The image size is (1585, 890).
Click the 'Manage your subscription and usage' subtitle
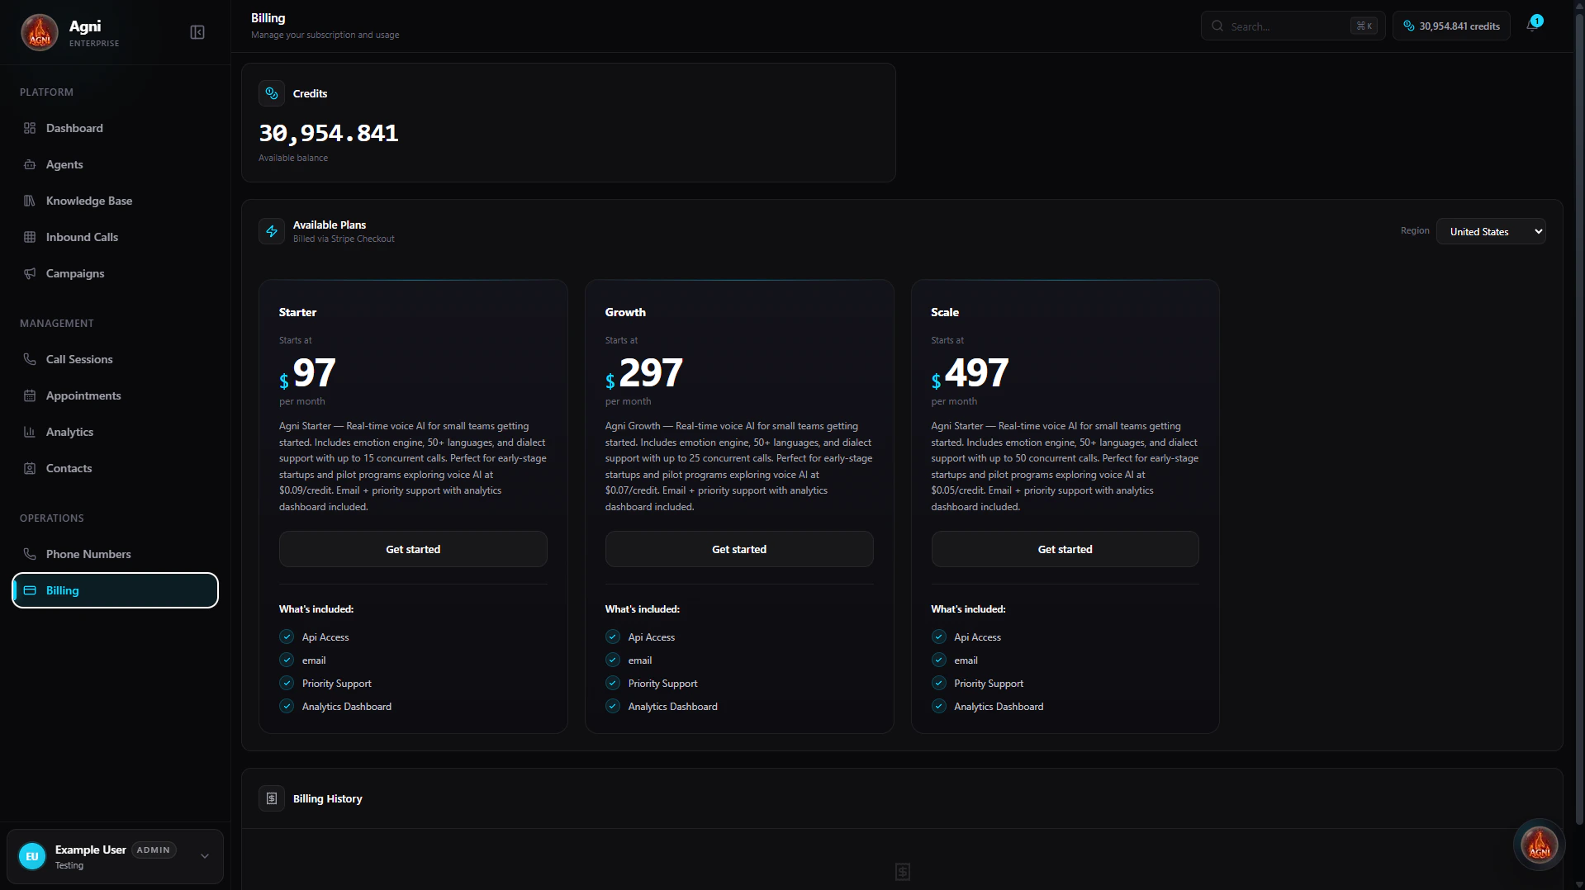[325, 35]
